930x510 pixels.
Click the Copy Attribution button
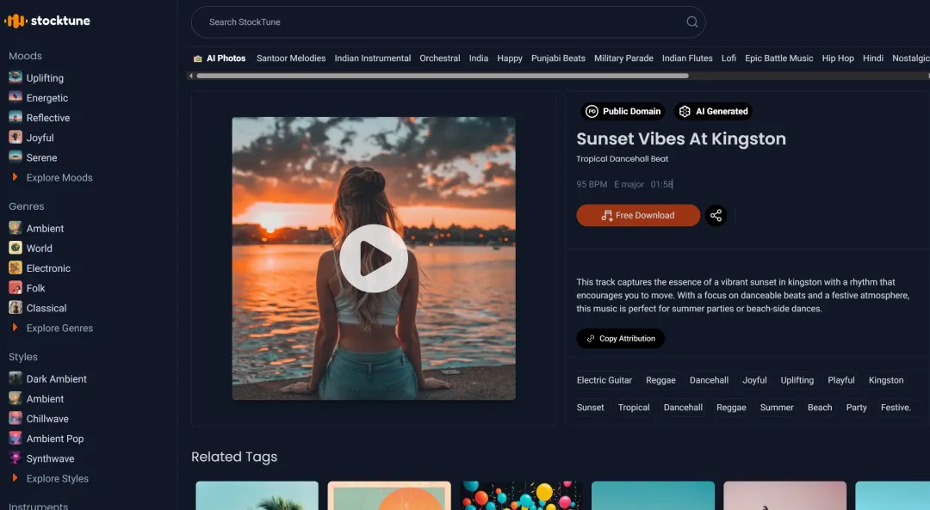click(620, 338)
